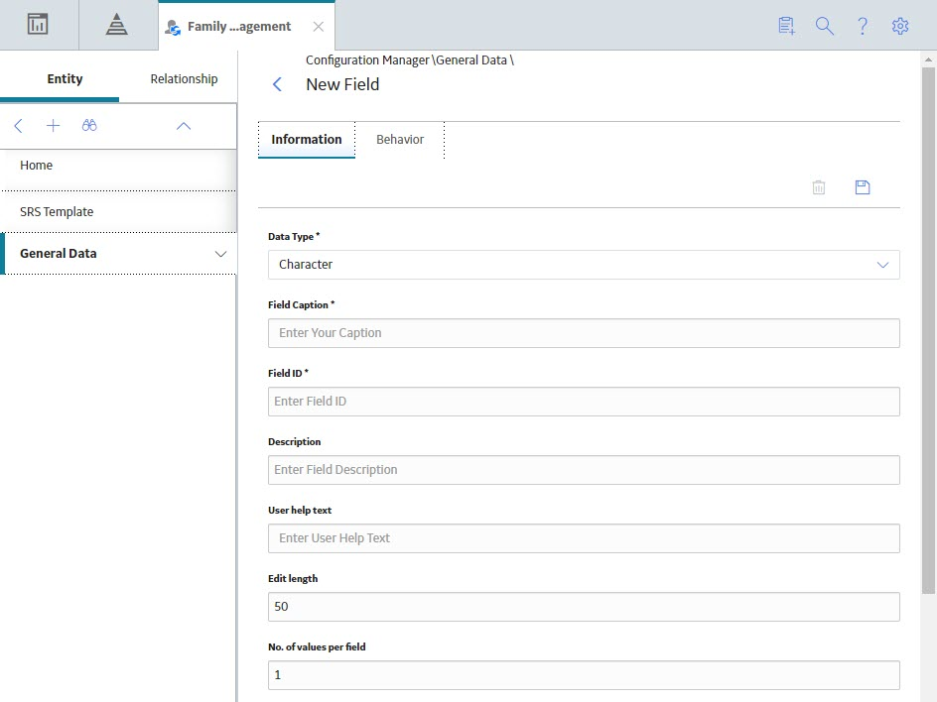The width and height of the screenshot is (937, 702).
Task: Click the delete trash icon
Action: point(819,187)
